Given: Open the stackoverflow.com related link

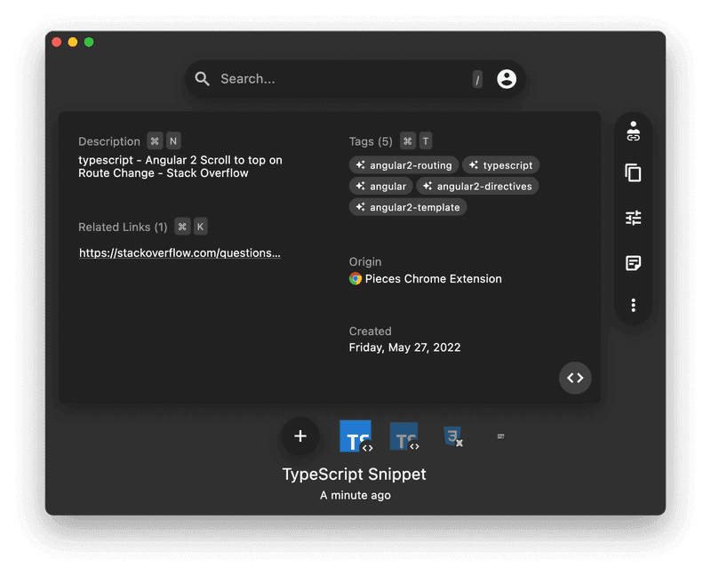Looking at the screenshot, I should (x=180, y=253).
